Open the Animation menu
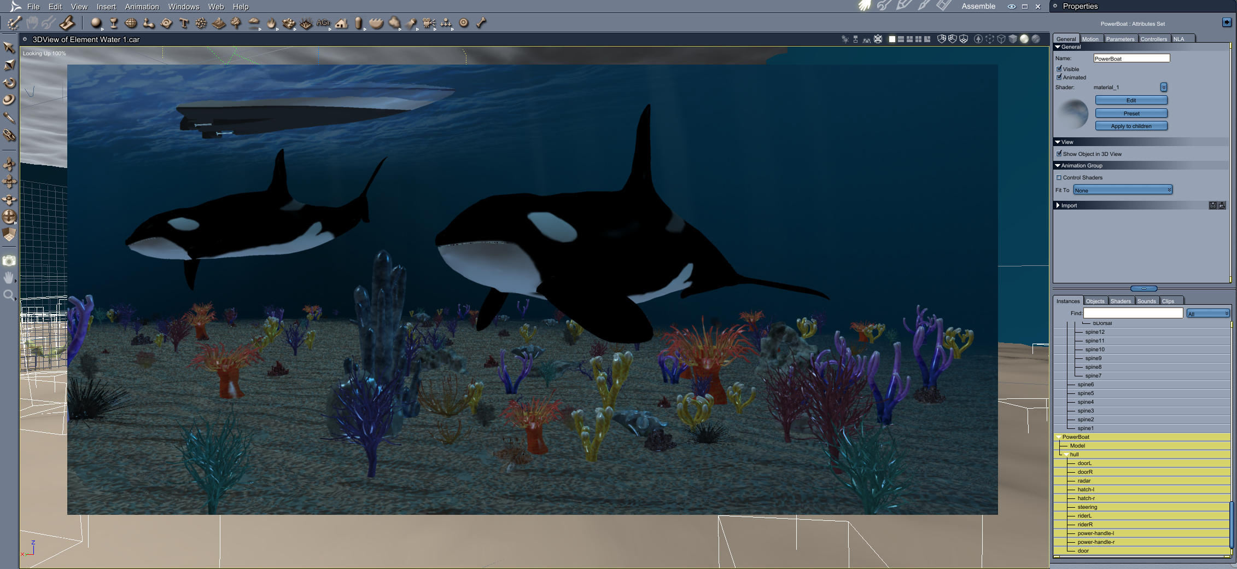The image size is (1237, 569). coord(142,7)
